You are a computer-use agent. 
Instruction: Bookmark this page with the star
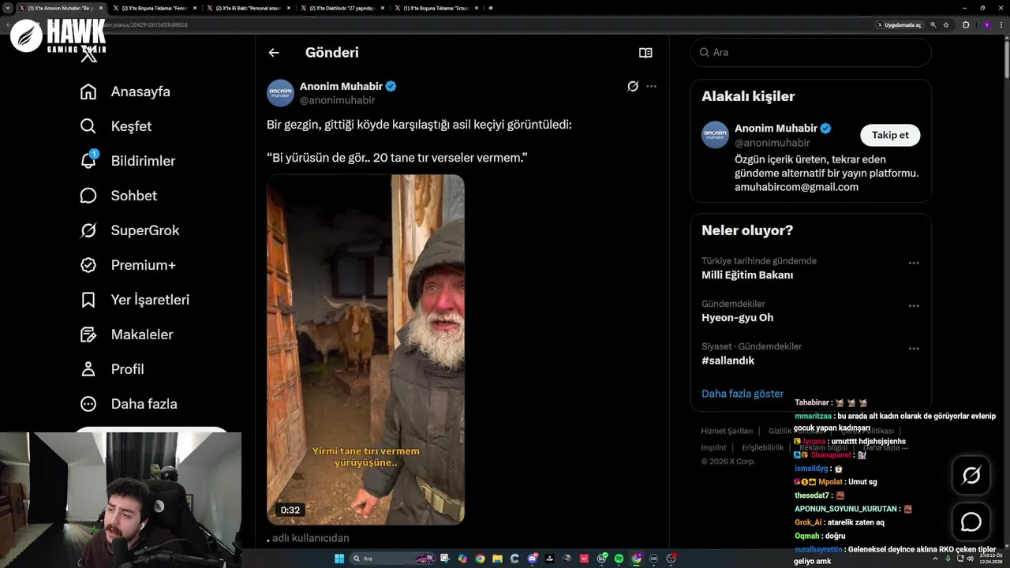pyautogui.click(x=946, y=25)
